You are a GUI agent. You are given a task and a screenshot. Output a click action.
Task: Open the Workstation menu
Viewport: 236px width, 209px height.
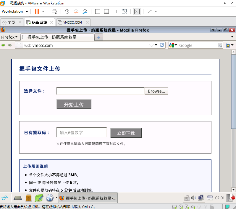pos(15,11)
